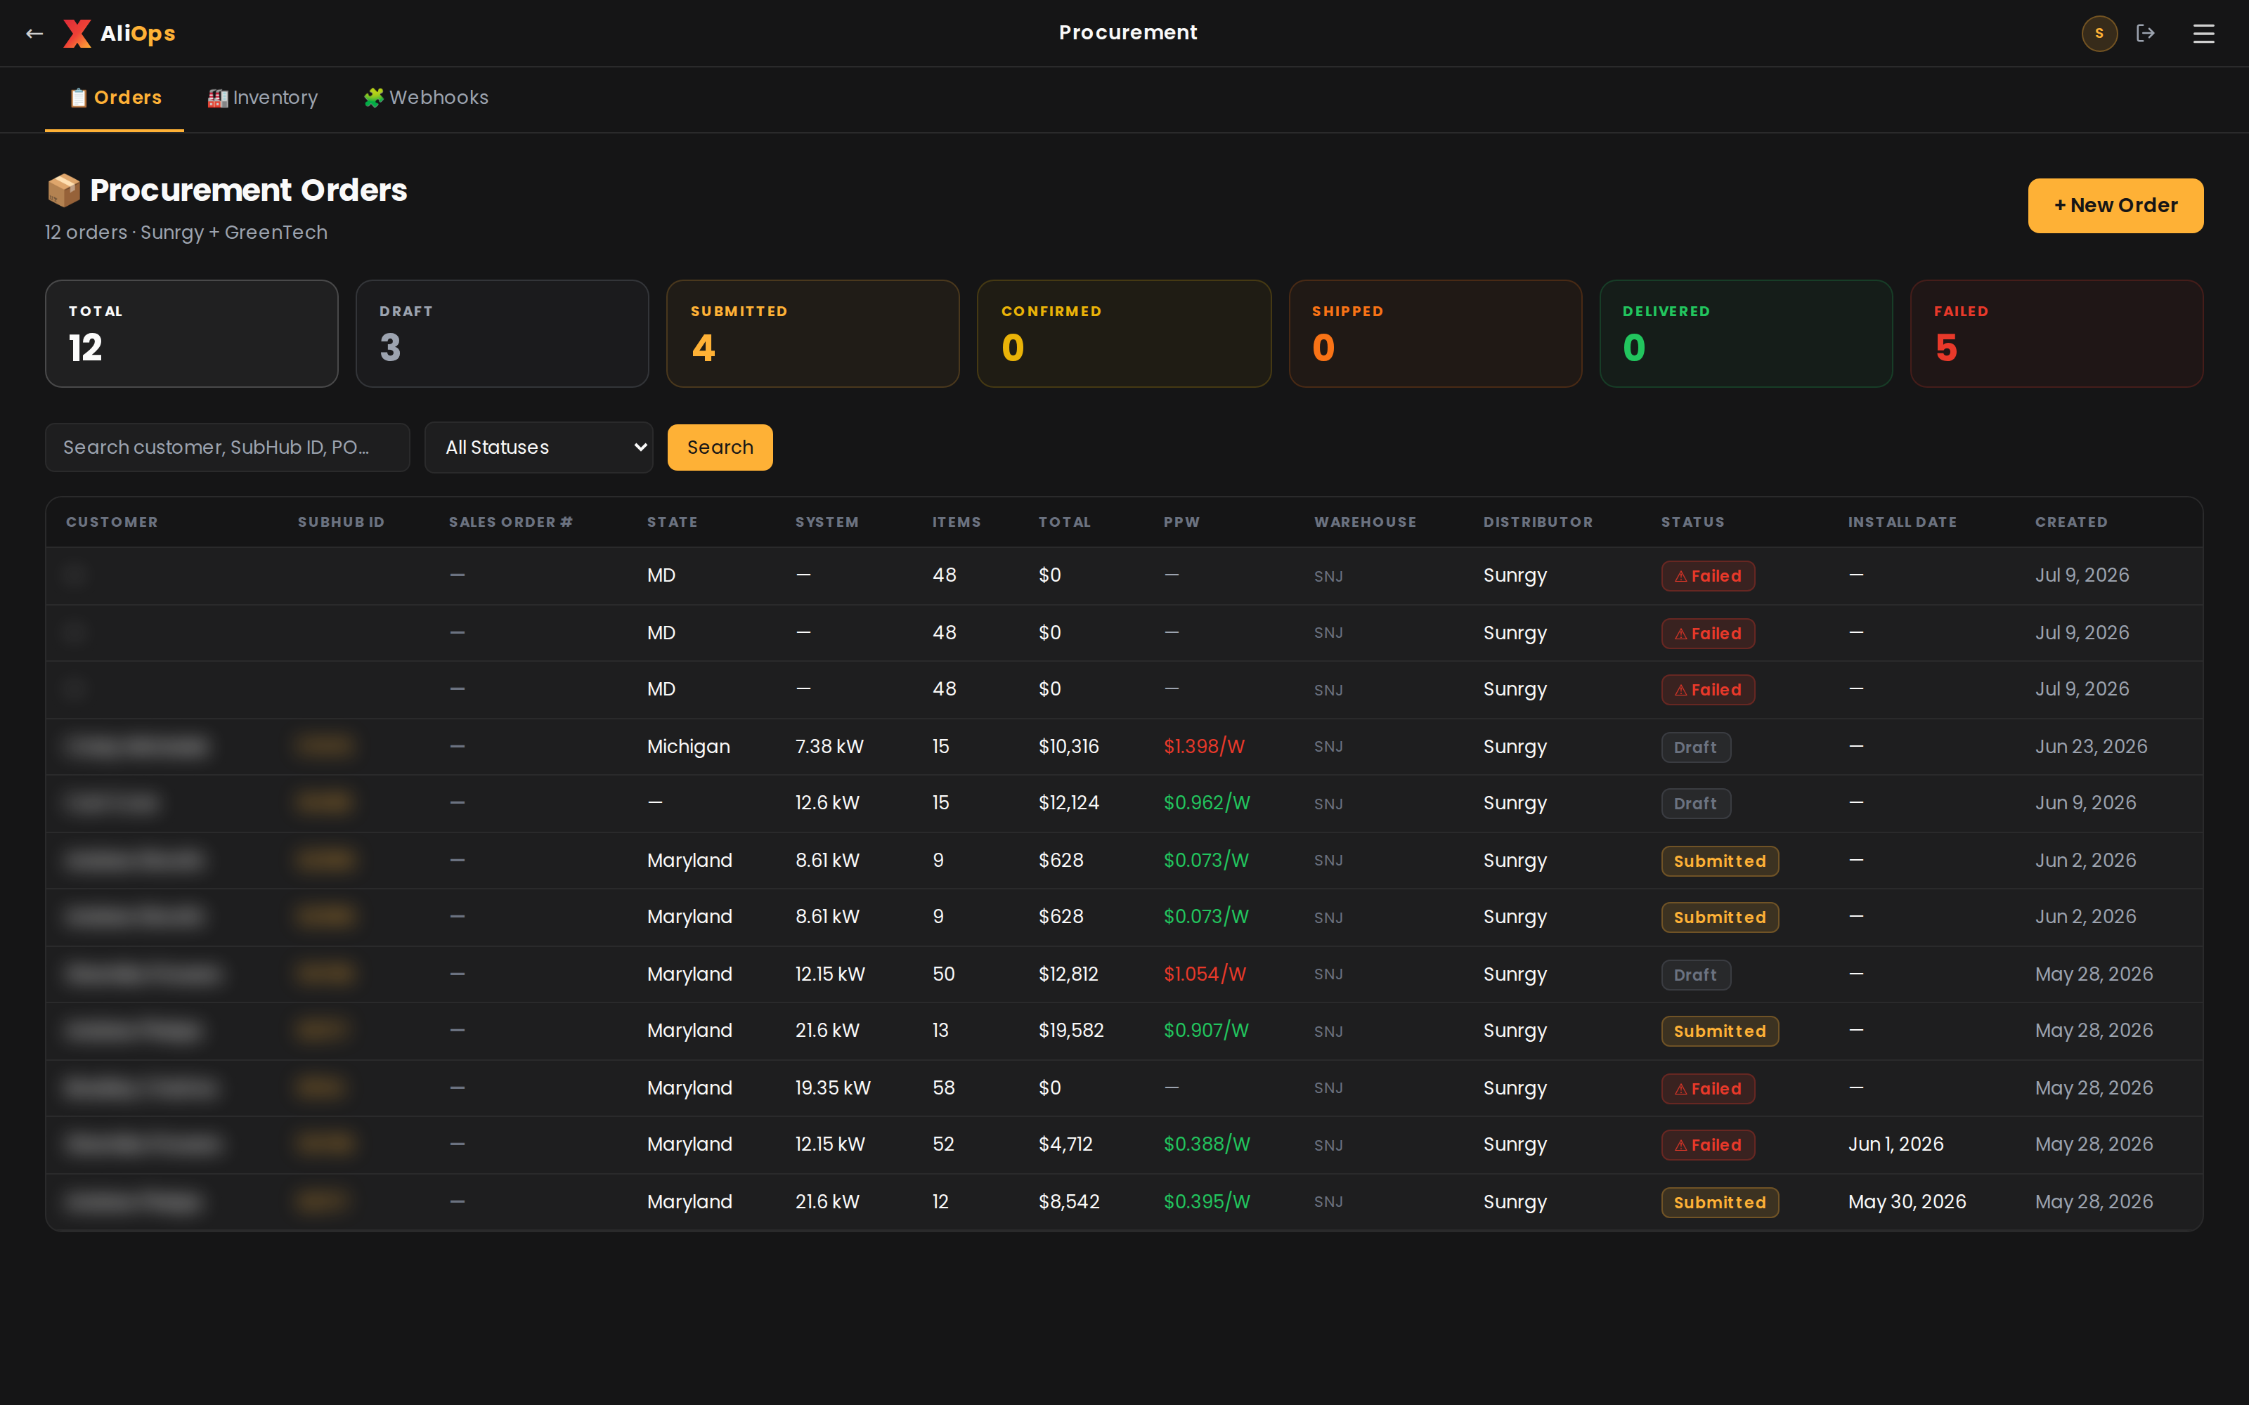This screenshot has height=1405, width=2249.
Task: Click the $0.907/W PPW value
Action: 1205,1031
